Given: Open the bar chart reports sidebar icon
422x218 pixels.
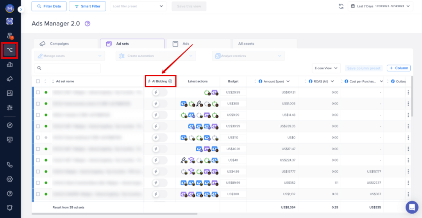Looking at the screenshot, I should click(10, 65).
